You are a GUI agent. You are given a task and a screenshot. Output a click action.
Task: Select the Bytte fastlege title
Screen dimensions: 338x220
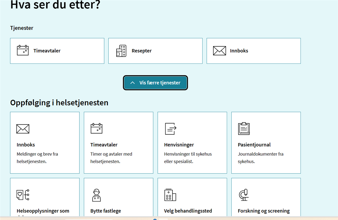click(x=106, y=211)
